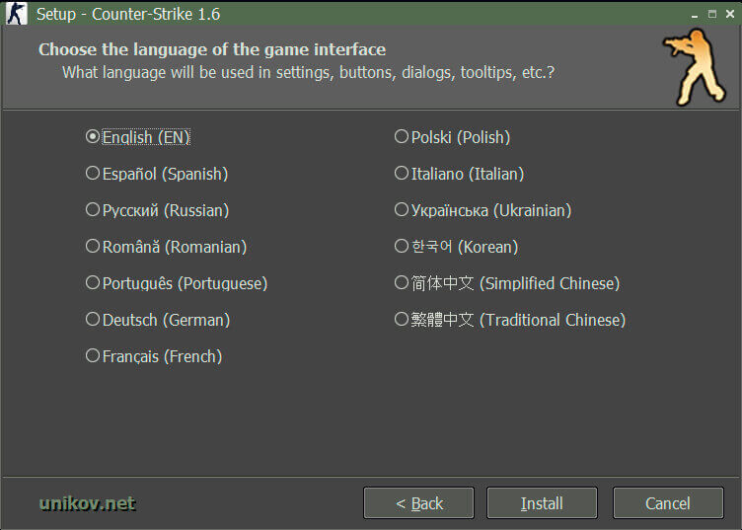
Task: Select the Русский (Russian) option
Action: [x=94, y=210]
